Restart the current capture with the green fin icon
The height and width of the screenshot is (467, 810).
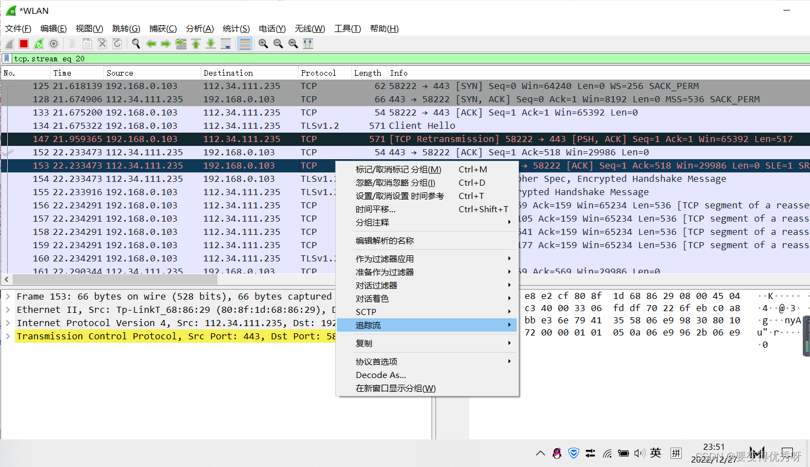click(39, 44)
